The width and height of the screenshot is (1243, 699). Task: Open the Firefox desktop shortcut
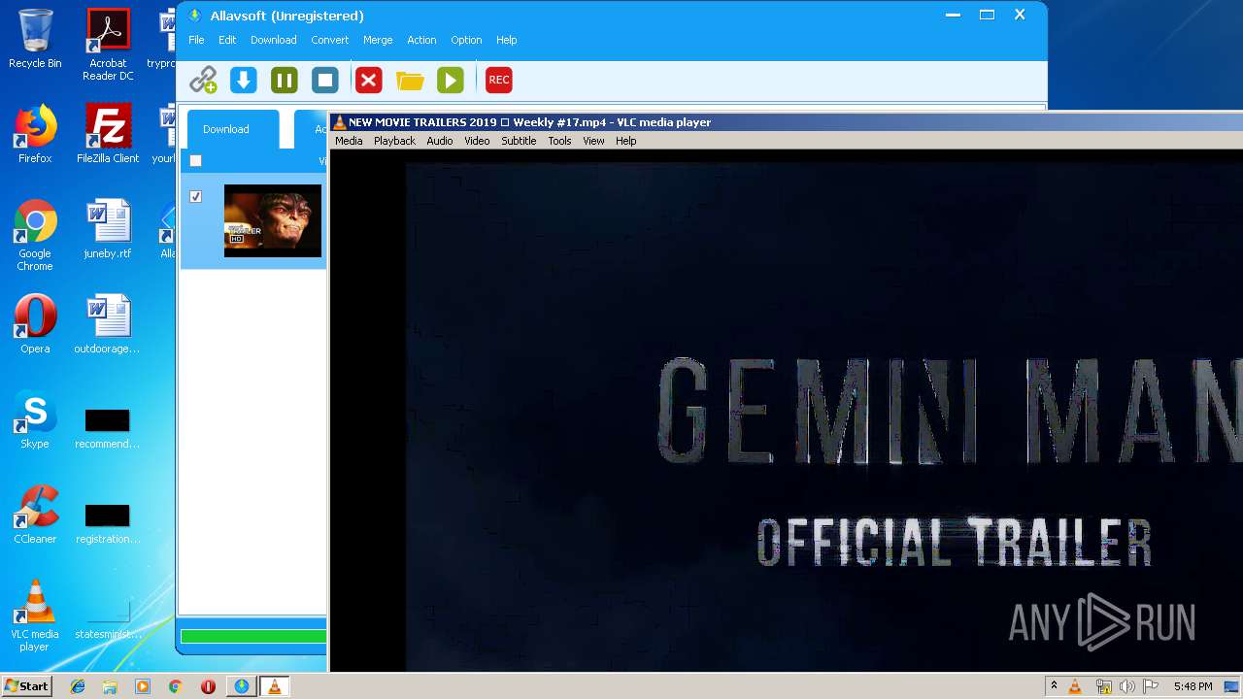click(x=35, y=134)
